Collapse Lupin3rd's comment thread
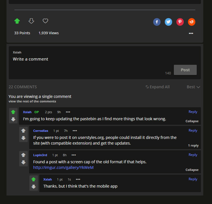212x204 pixels. pos(192,170)
